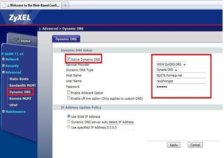This screenshot has height=158, width=224.
Task: Click the Dynamic DNS Type label
Action: point(80,70)
